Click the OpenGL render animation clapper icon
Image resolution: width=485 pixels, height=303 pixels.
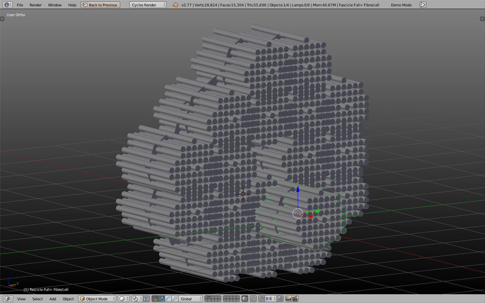pos(295,299)
